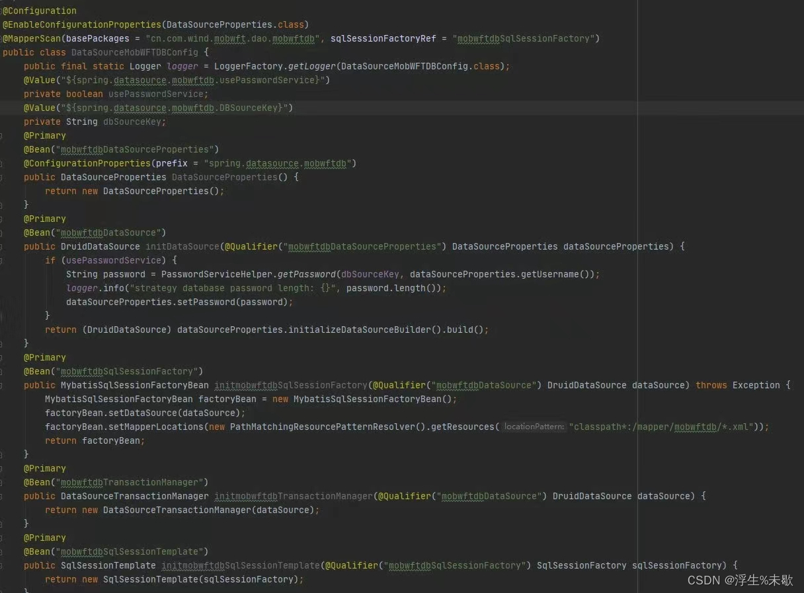Image resolution: width=804 pixels, height=593 pixels.
Task: Click the "classpath*:/mapper/mobwftdb/*.xml" string
Action: tap(662, 427)
